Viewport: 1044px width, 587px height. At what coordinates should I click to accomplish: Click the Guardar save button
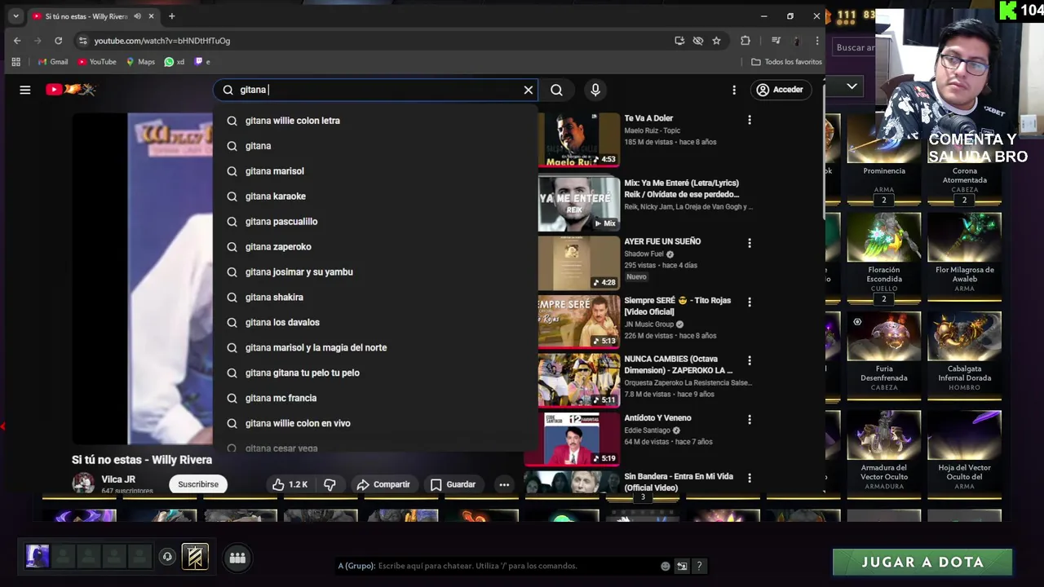coord(453,484)
